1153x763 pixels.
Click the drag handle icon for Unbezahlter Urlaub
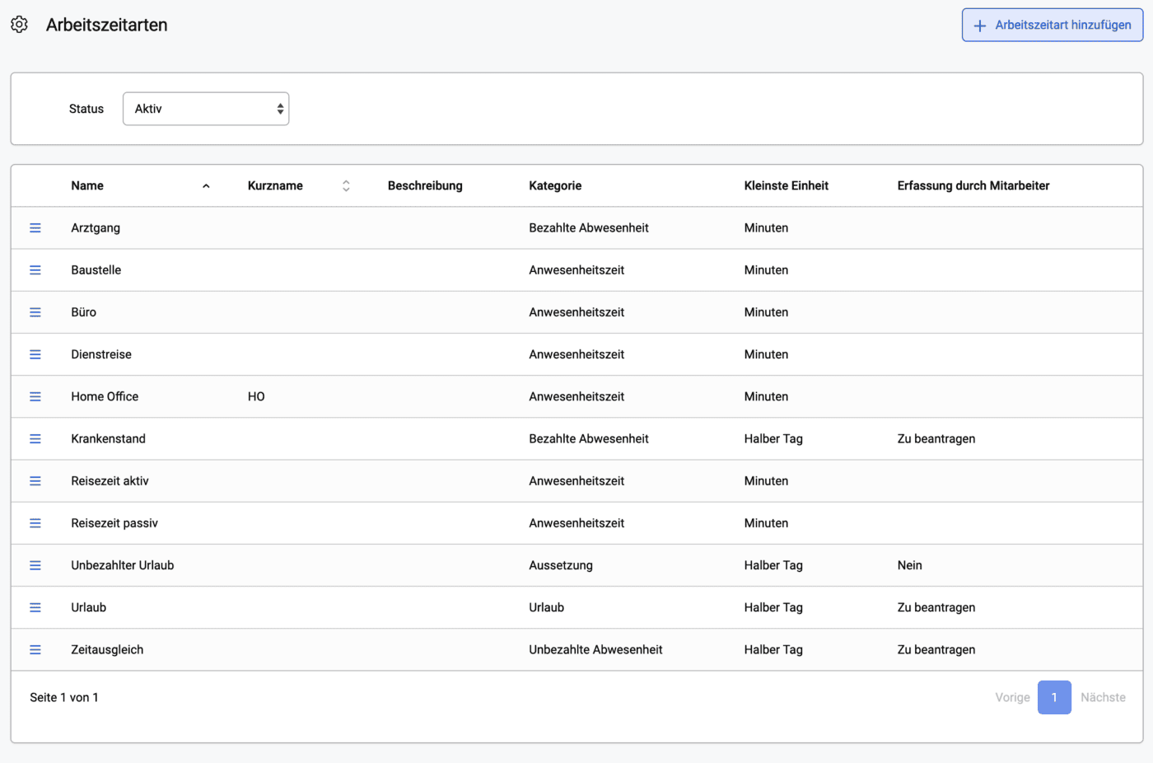[35, 565]
